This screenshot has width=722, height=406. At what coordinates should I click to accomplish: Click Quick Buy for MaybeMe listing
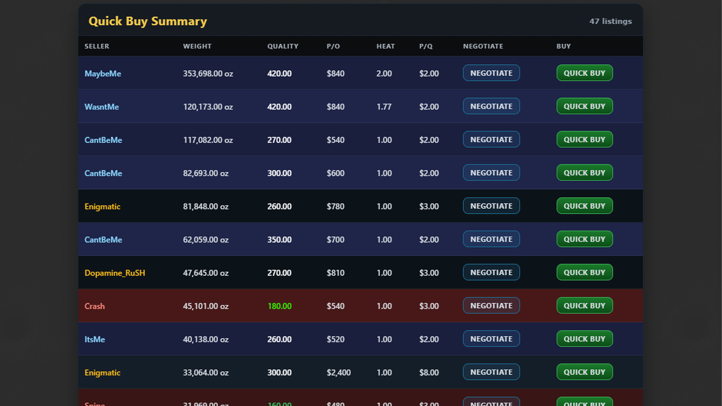click(584, 73)
